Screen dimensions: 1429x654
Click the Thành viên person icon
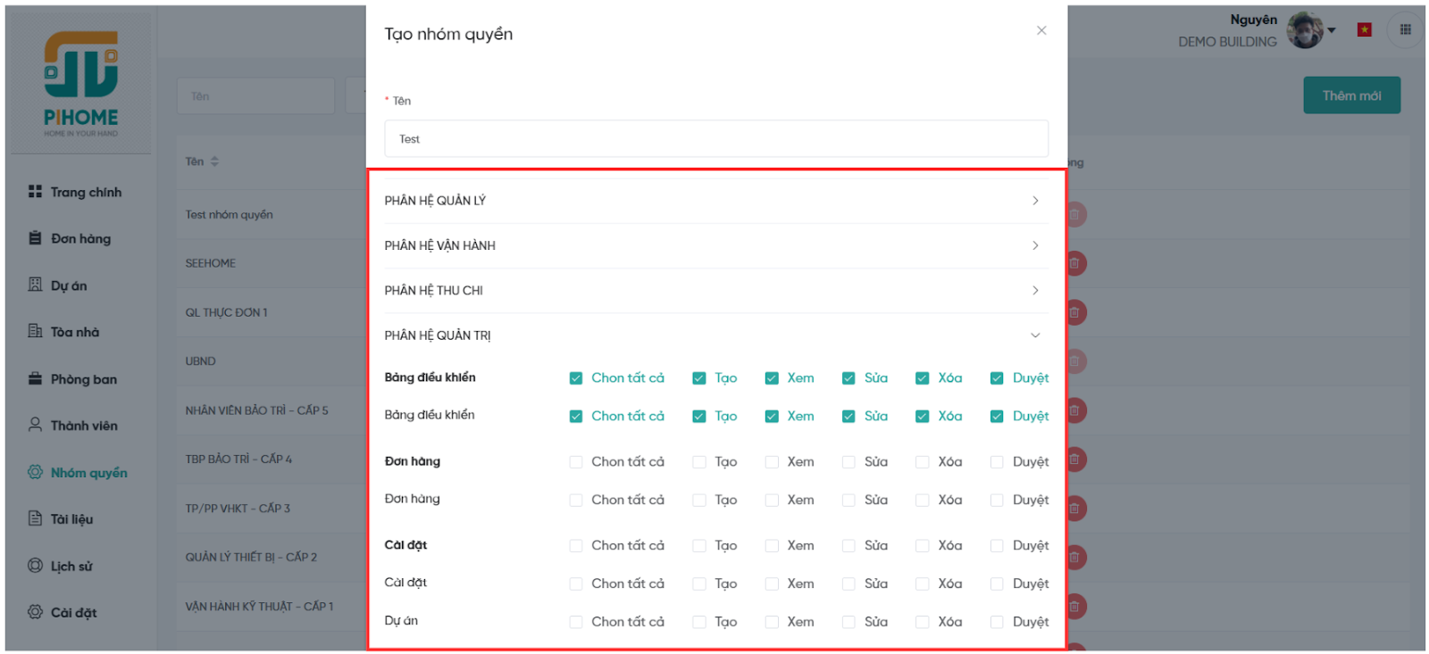(35, 425)
